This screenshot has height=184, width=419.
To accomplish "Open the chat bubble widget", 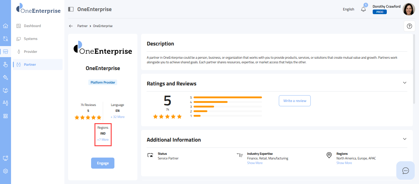I will click(406, 170).
